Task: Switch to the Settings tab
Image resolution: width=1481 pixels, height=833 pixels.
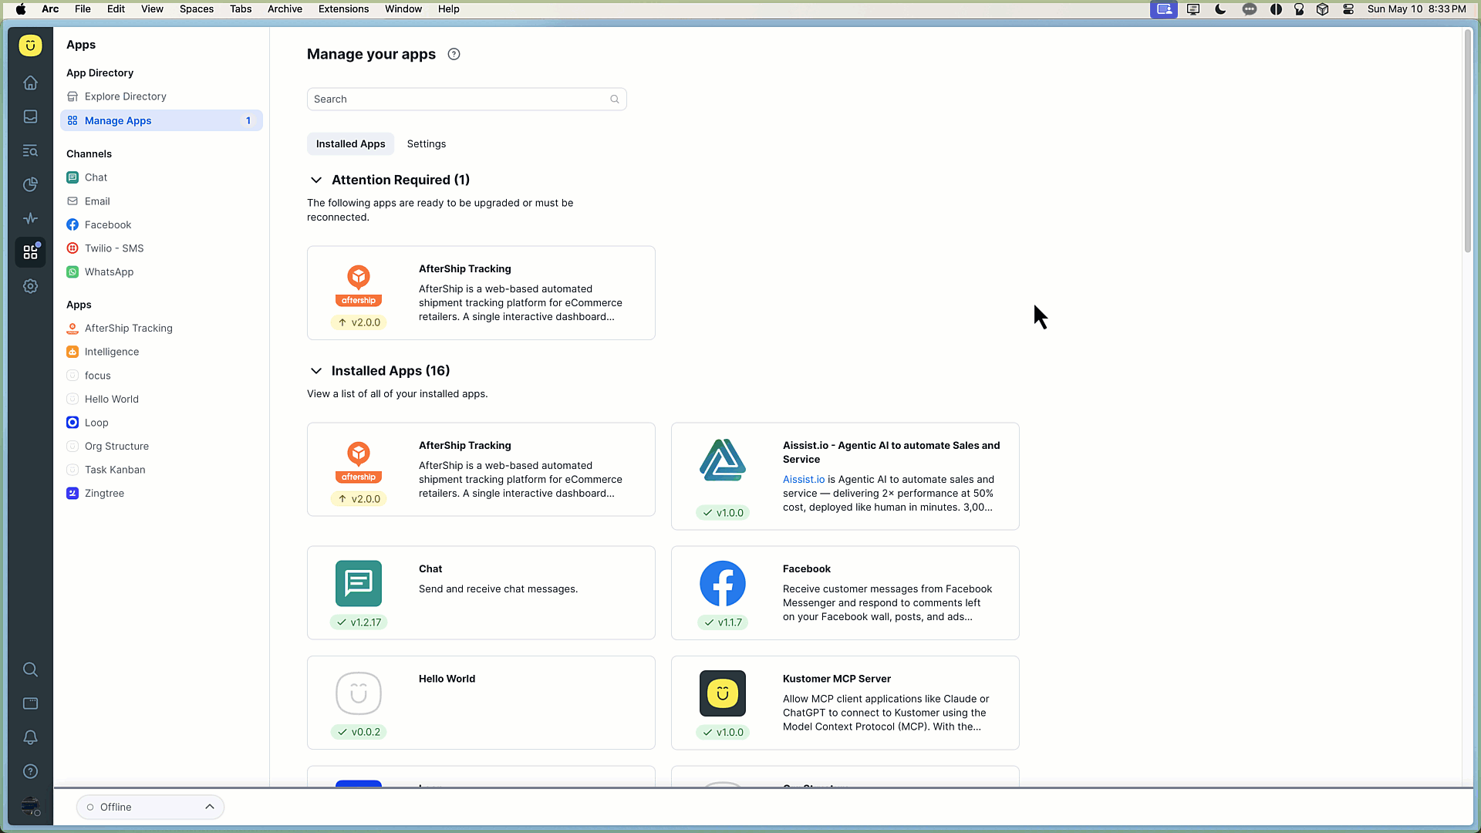Action: point(427,144)
